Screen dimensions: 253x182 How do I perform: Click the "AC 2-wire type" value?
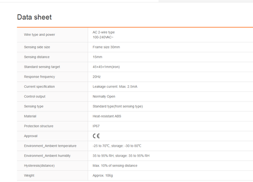(104, 32)
